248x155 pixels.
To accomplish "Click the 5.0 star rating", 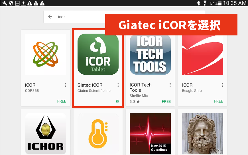I will 135,101.
